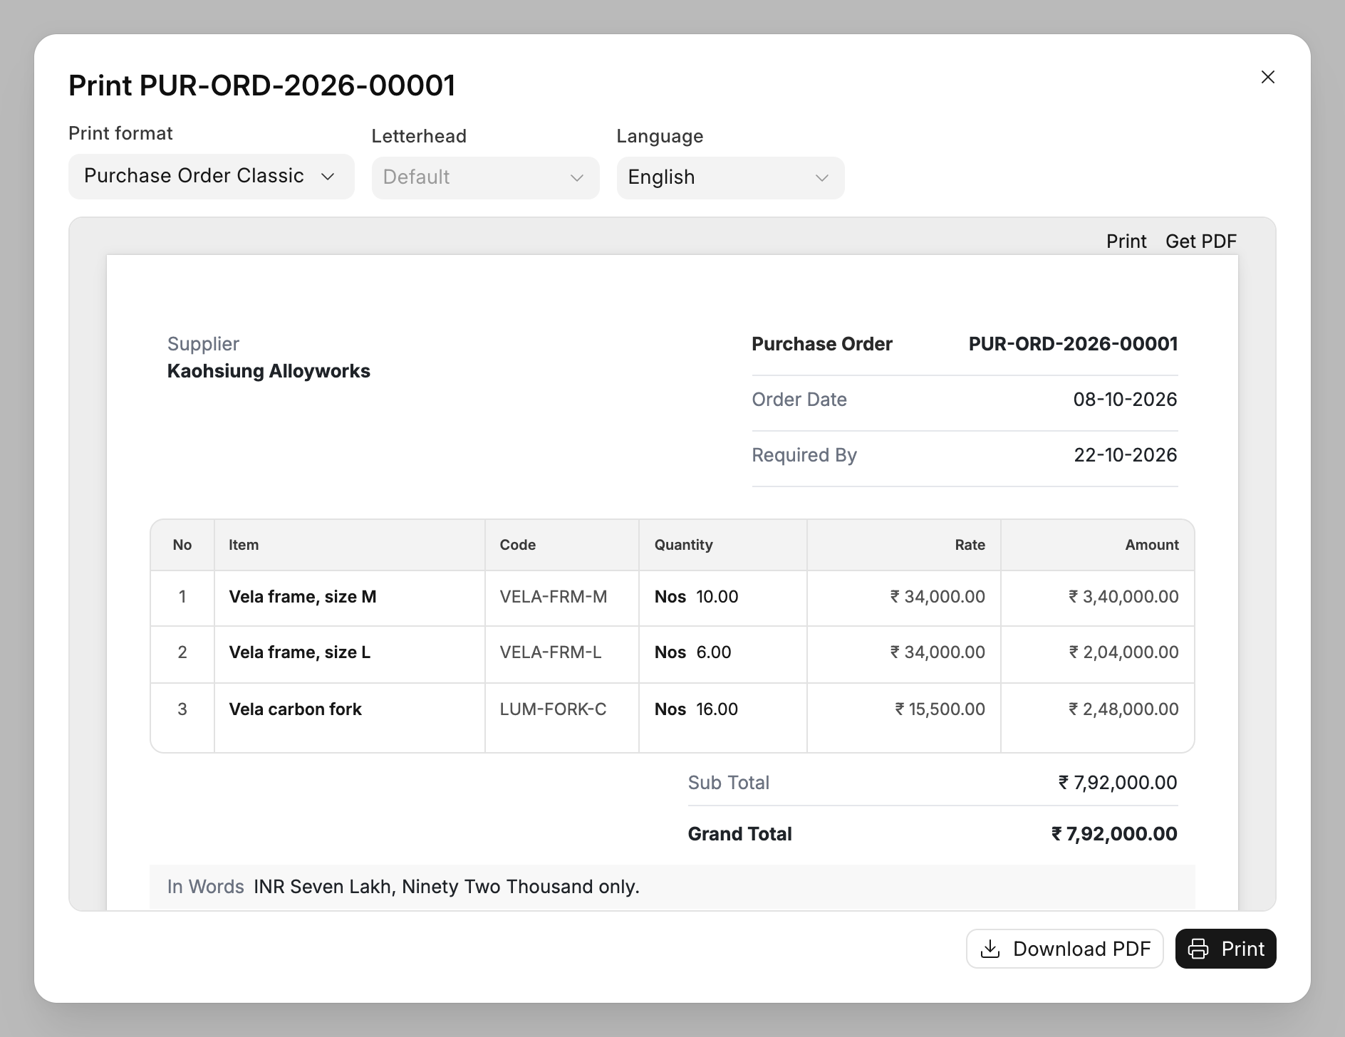Click the order number PUR-ORD-2026-00001 in preview
1345x1037 pixels.
tap(1073, 344)
